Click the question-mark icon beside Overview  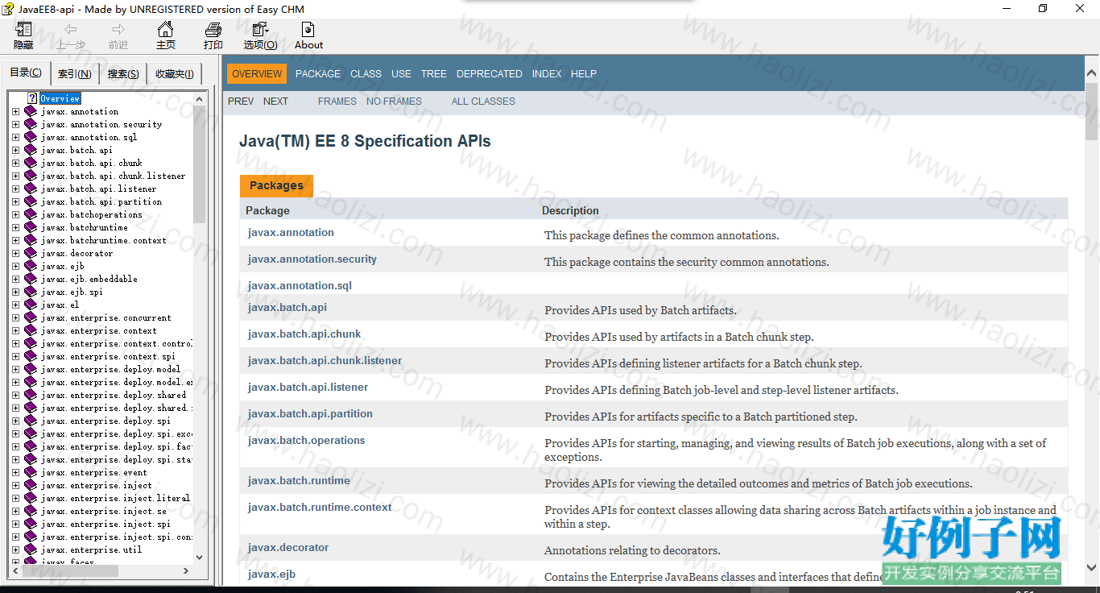[32, 98]
